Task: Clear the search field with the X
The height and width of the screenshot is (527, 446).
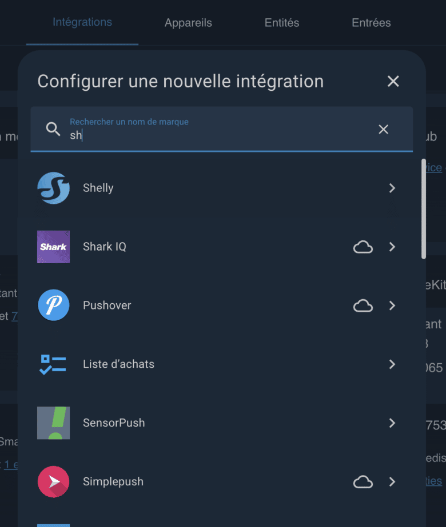Action: click(x=383, y=130)
